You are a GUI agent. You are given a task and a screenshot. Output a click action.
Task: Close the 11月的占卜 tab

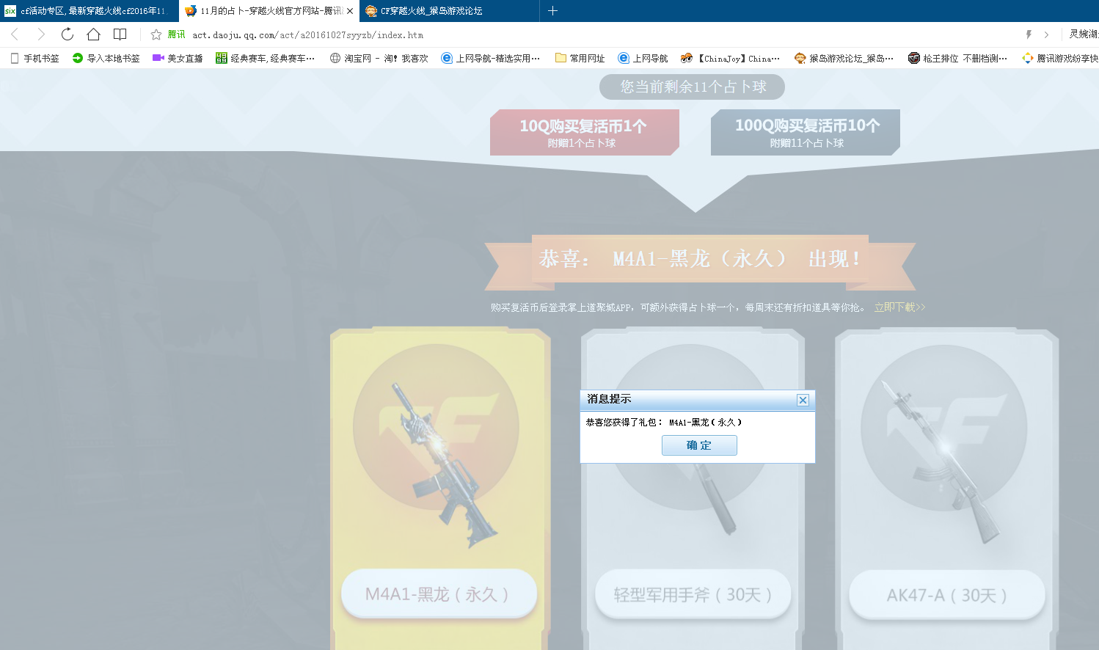coord(350,11)
